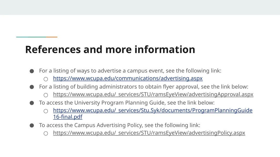Screen dimensions: 280x157
Task: Click the filled bullet before 'building administrators' line
Action: click(32, 87)
